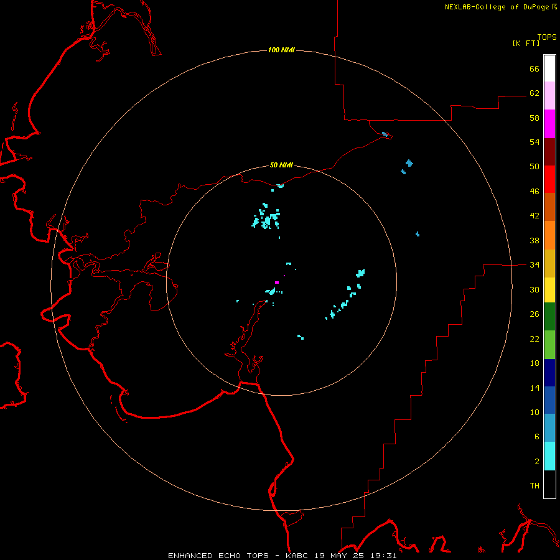Select the 2 legend value

tap(537, 462)
